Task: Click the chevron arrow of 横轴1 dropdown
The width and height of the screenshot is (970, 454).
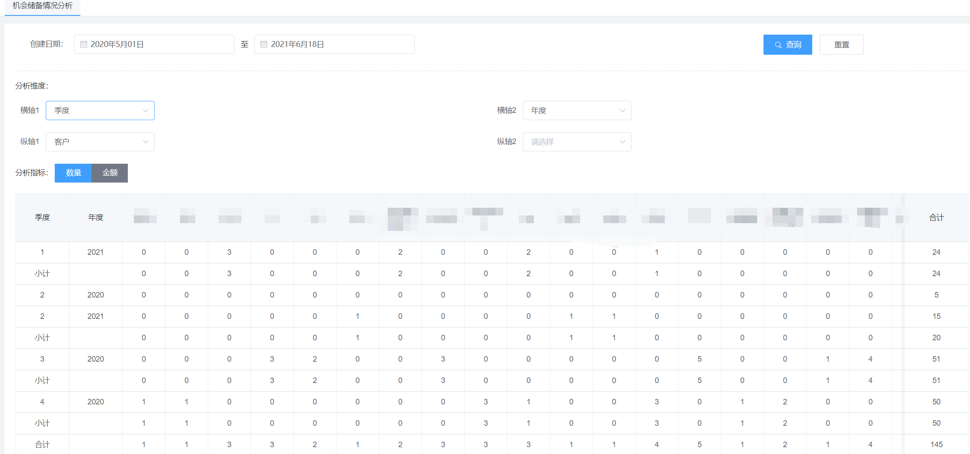Action: [146, 111]
